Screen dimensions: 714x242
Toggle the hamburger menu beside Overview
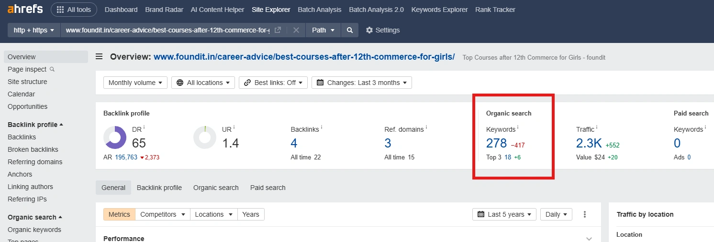click(99, 57)
